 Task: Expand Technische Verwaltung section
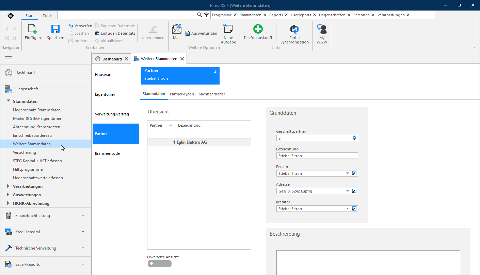tap(83, 248)
